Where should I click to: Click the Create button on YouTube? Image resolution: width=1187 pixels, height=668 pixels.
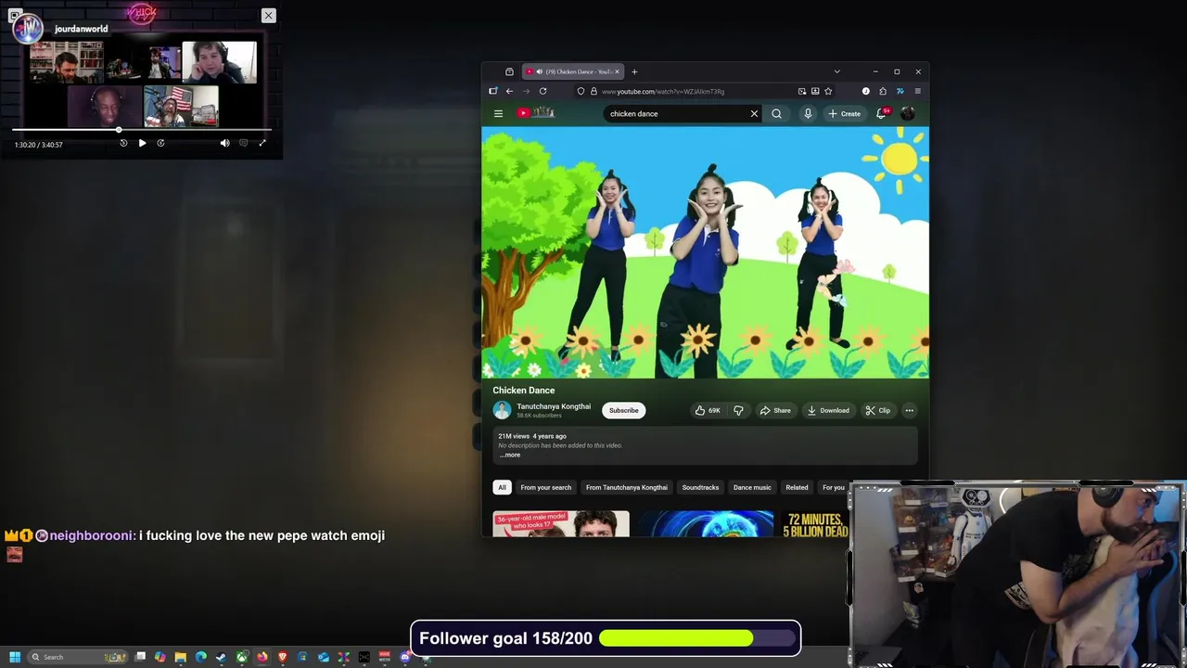845,113
